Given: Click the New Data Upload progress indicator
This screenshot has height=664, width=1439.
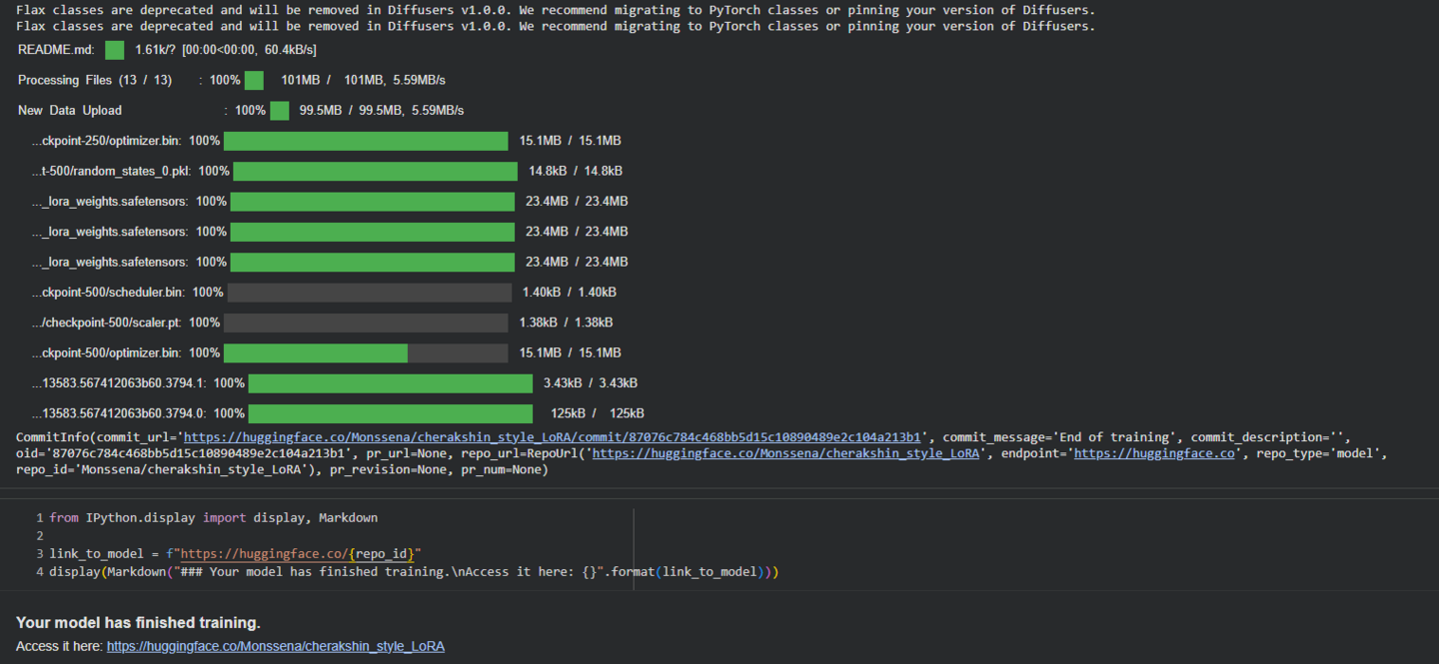Looking at the screenshot, I should 279,111.
